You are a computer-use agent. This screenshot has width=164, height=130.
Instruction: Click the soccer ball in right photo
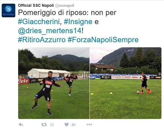[138, 92]
